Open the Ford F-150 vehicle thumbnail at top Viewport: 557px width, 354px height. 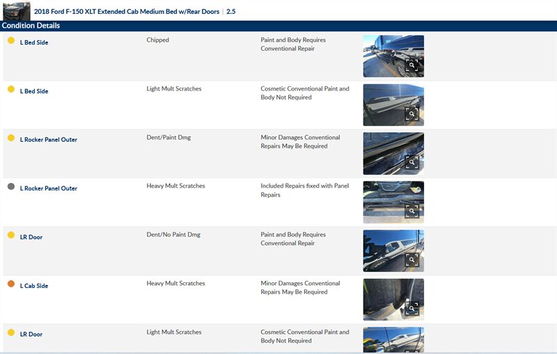[16, 10]
